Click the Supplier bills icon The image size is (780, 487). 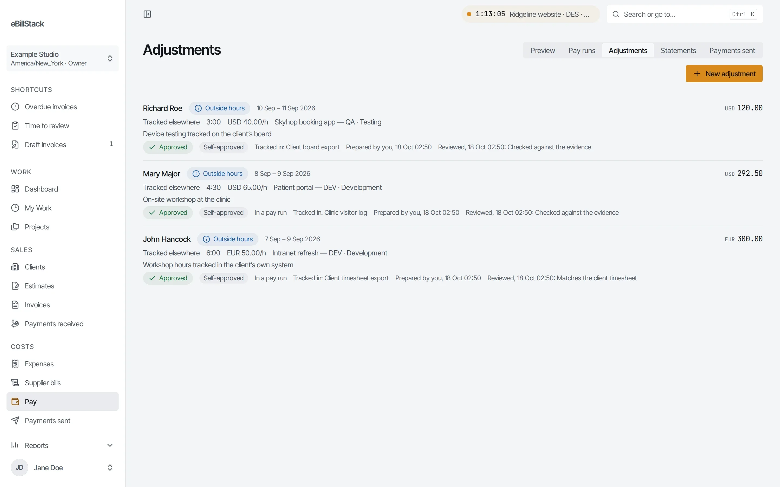pos(15,383)
